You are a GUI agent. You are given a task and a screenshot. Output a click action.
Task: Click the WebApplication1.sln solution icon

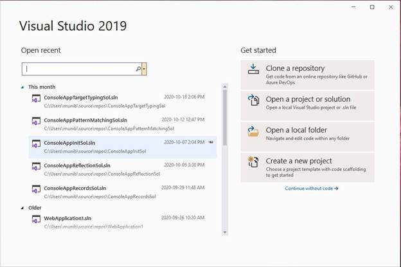[x=37, y=219]
